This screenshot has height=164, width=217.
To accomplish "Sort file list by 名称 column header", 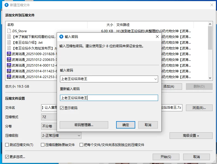I will coord(46,25).
